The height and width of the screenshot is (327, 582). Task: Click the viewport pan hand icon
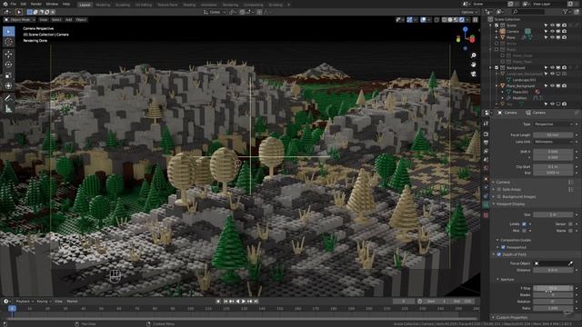[473, 64]
